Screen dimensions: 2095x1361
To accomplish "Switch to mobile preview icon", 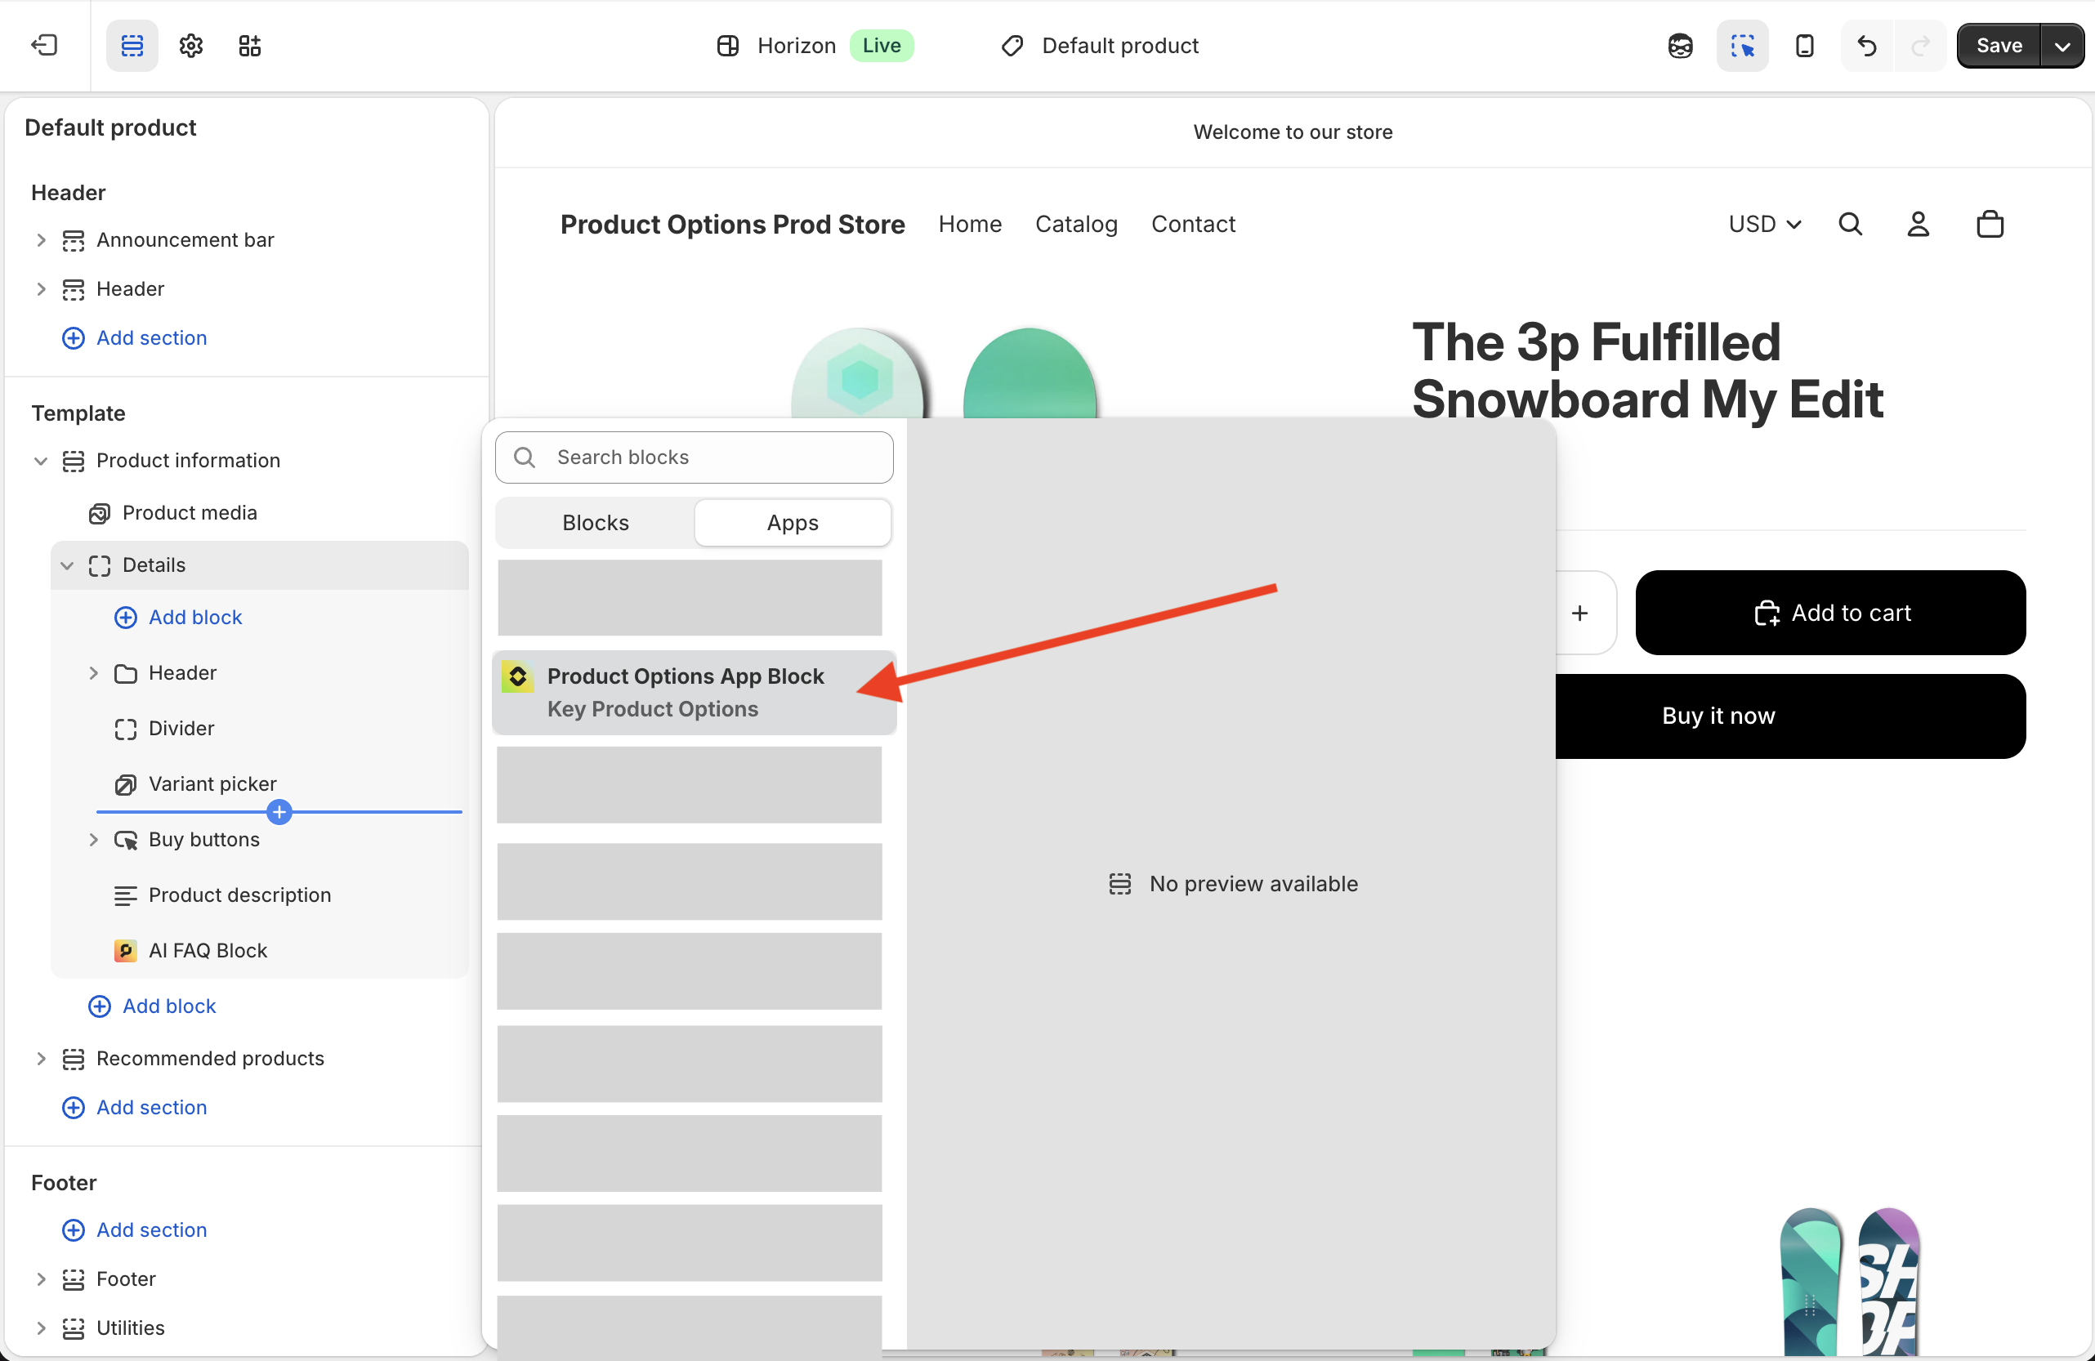I will pyautogui.click(x=1806, y=46).
